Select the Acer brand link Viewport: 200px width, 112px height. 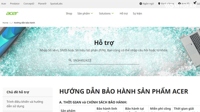click(4, 3)
